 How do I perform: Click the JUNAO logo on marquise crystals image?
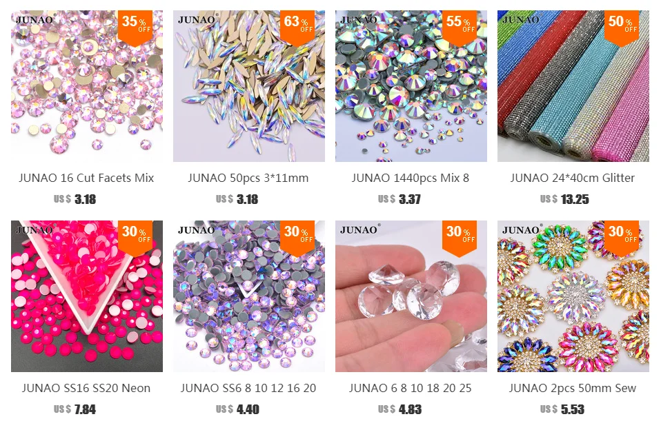click(x=198, y=19)
